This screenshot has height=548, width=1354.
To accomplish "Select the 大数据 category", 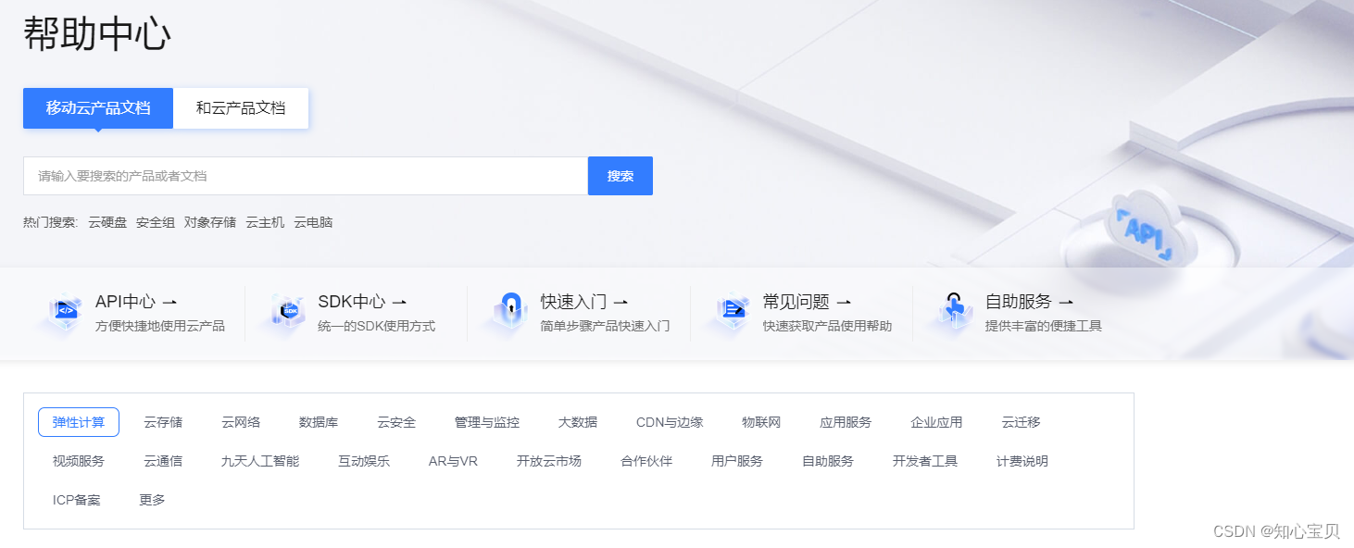I will (x=578, y=422).
